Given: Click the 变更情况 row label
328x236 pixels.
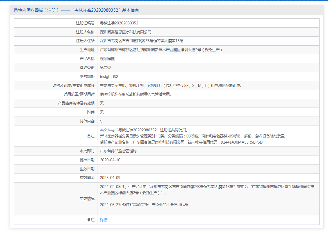Looking at the screenshot, I should (x=87, y=199).
